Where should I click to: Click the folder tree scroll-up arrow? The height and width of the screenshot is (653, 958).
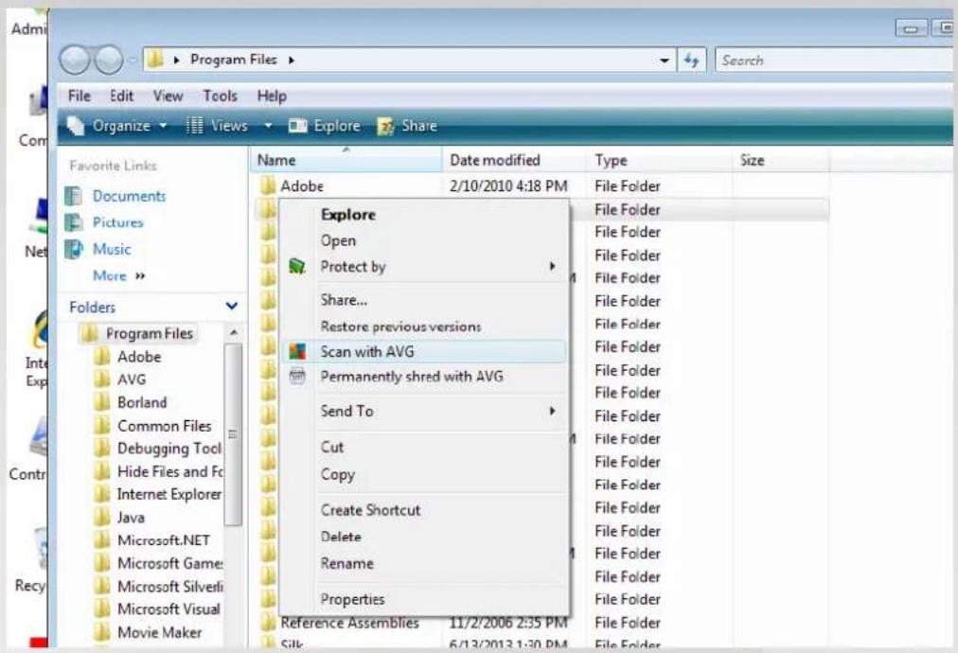pos(234,333)
